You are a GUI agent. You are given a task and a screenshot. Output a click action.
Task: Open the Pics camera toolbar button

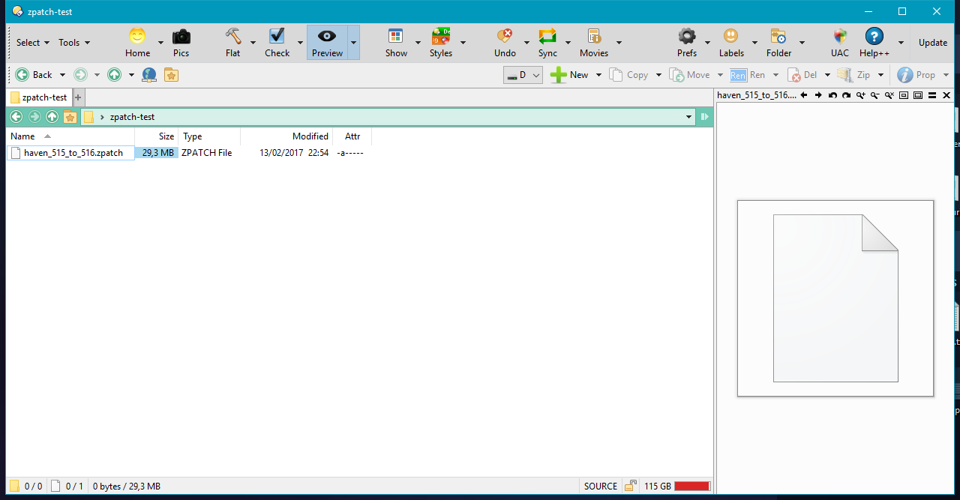(181, 43)
